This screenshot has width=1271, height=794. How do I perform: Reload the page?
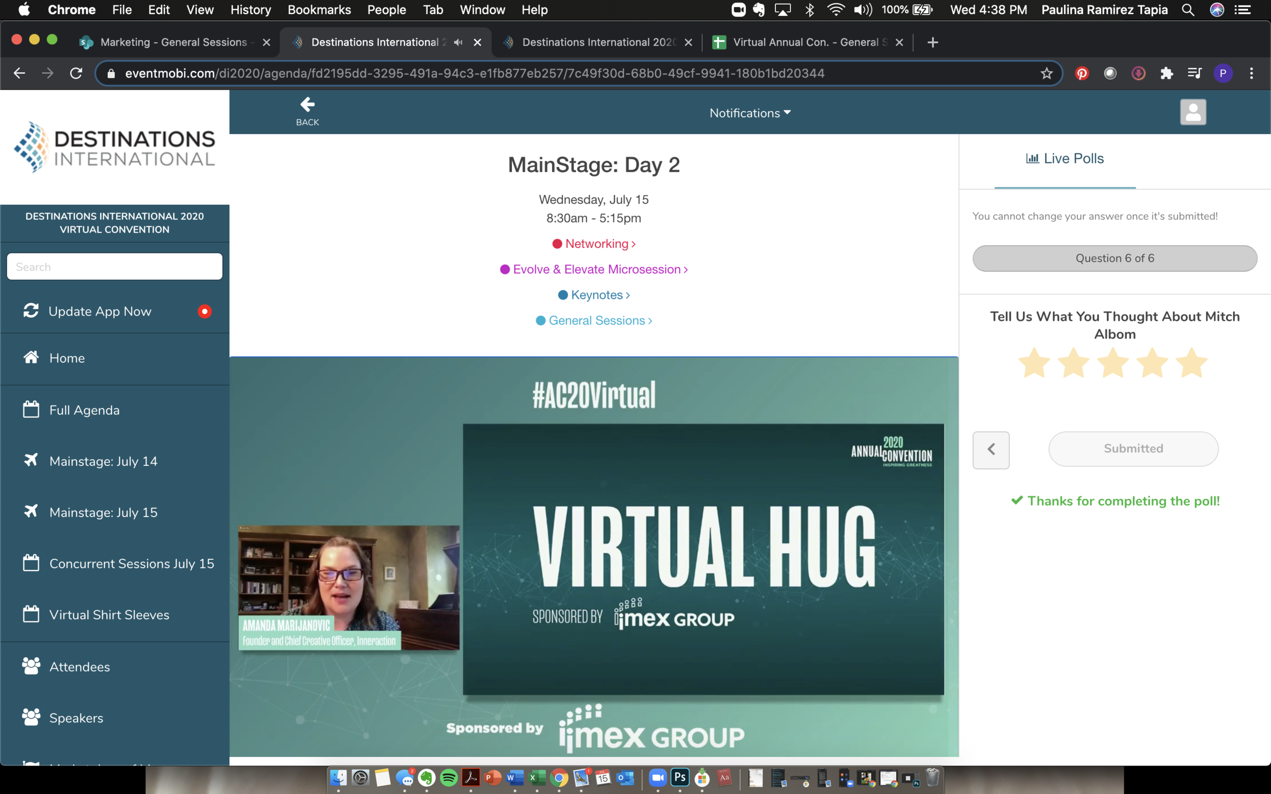(76, 74)
